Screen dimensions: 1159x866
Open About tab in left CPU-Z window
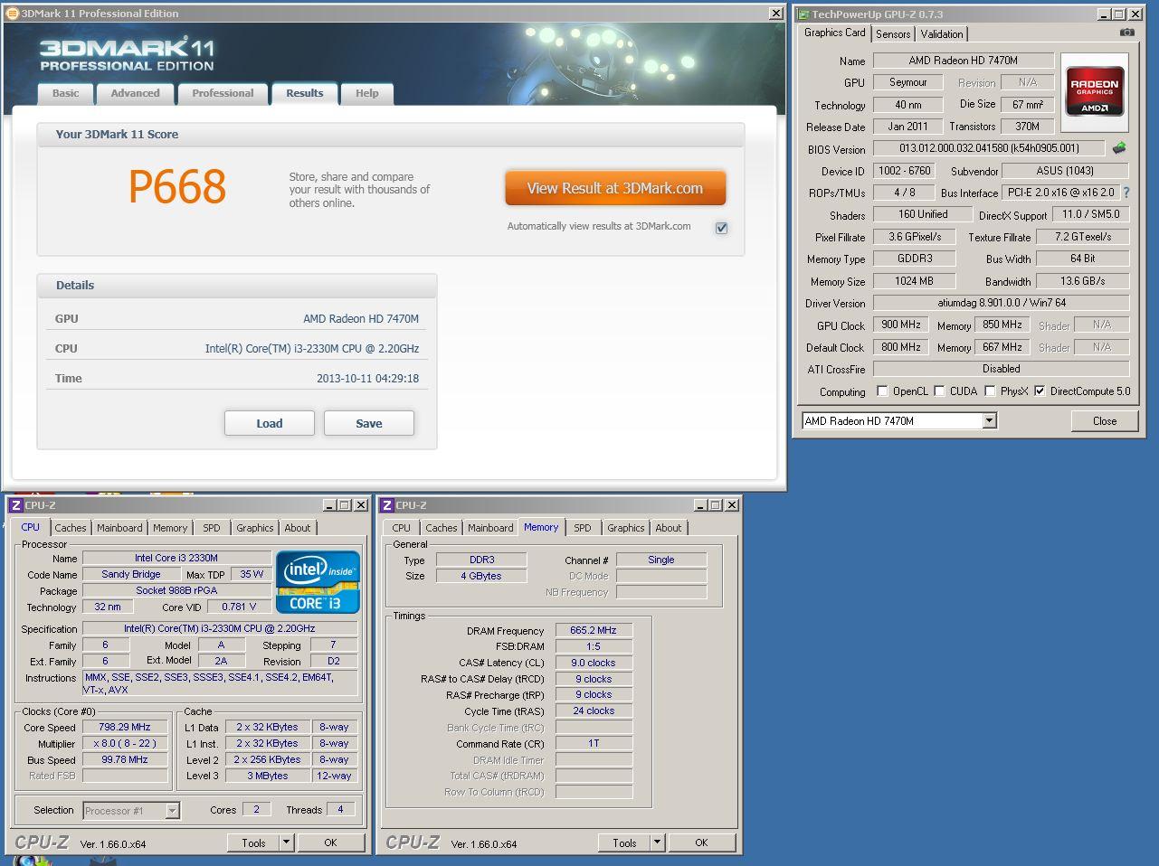pyautogui.click(x=298, y=528)
